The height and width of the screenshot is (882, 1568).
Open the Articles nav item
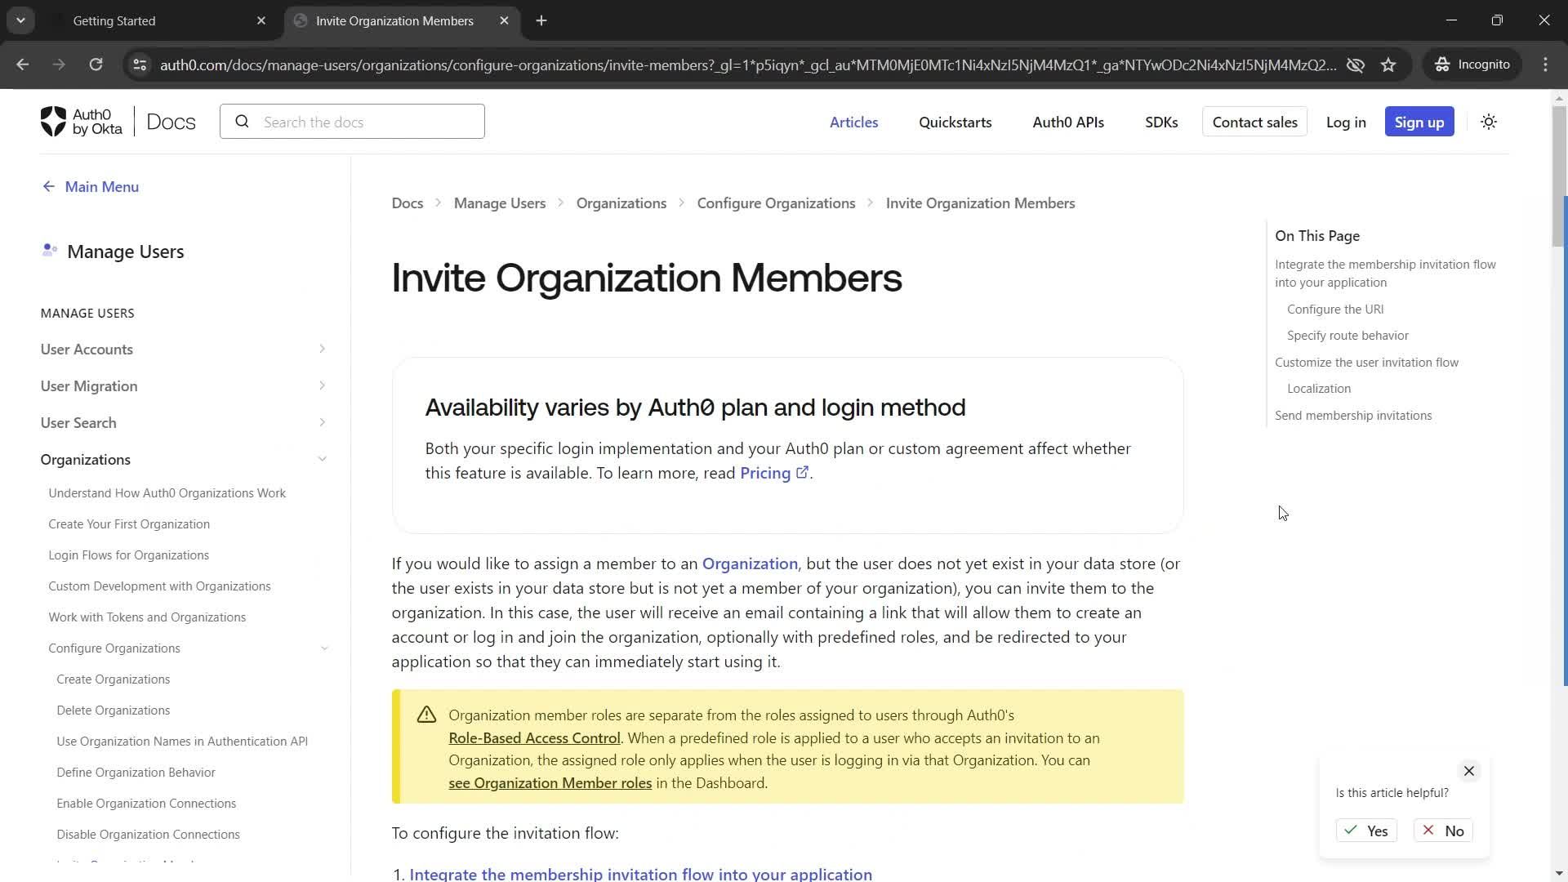pyautogui.click(x=853, y=122)
